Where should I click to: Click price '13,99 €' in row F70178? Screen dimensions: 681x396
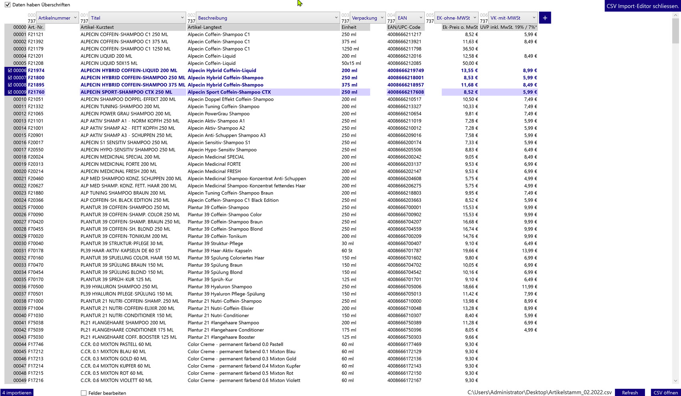pos(529,251)
